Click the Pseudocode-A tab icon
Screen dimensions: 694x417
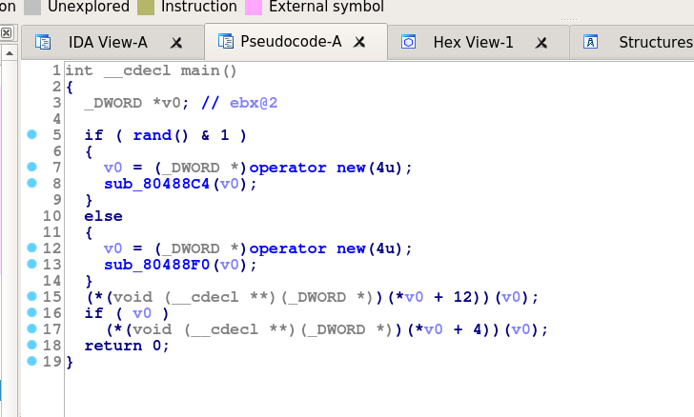click(226, 41)
